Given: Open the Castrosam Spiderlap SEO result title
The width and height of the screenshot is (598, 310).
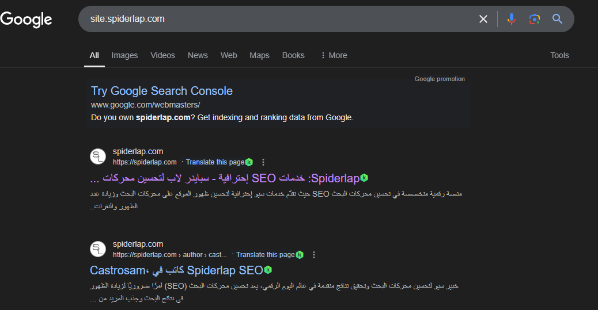Looking at the screenshot, I should (176, 270).
